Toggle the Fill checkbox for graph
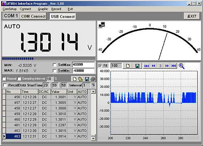The width and height of the screenshot is (203, 146). tap(100, 66)
